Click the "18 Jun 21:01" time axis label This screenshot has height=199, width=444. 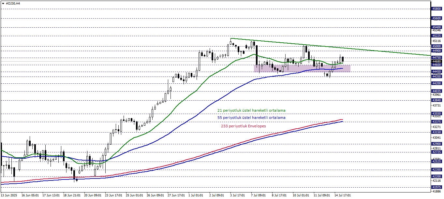72,195
